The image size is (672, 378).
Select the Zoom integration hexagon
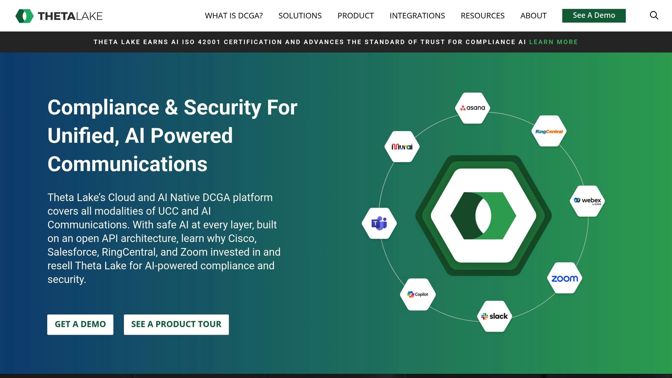564,278
